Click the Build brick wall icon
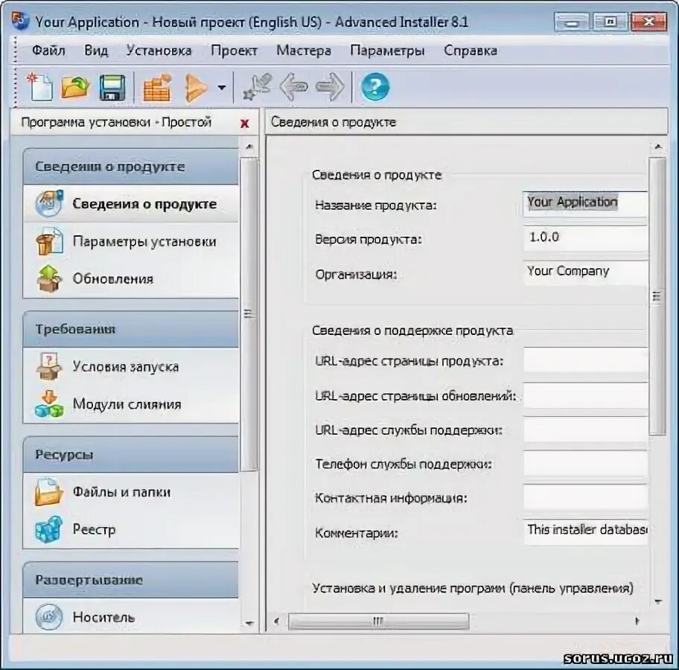 tap(157, 88)
